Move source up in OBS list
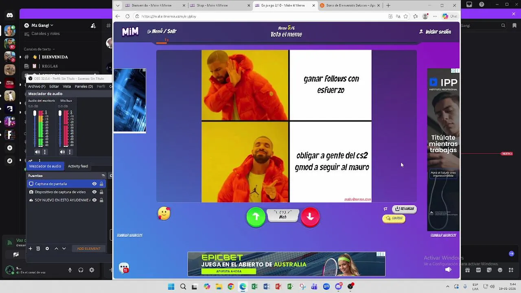 (x=57, y=249)
